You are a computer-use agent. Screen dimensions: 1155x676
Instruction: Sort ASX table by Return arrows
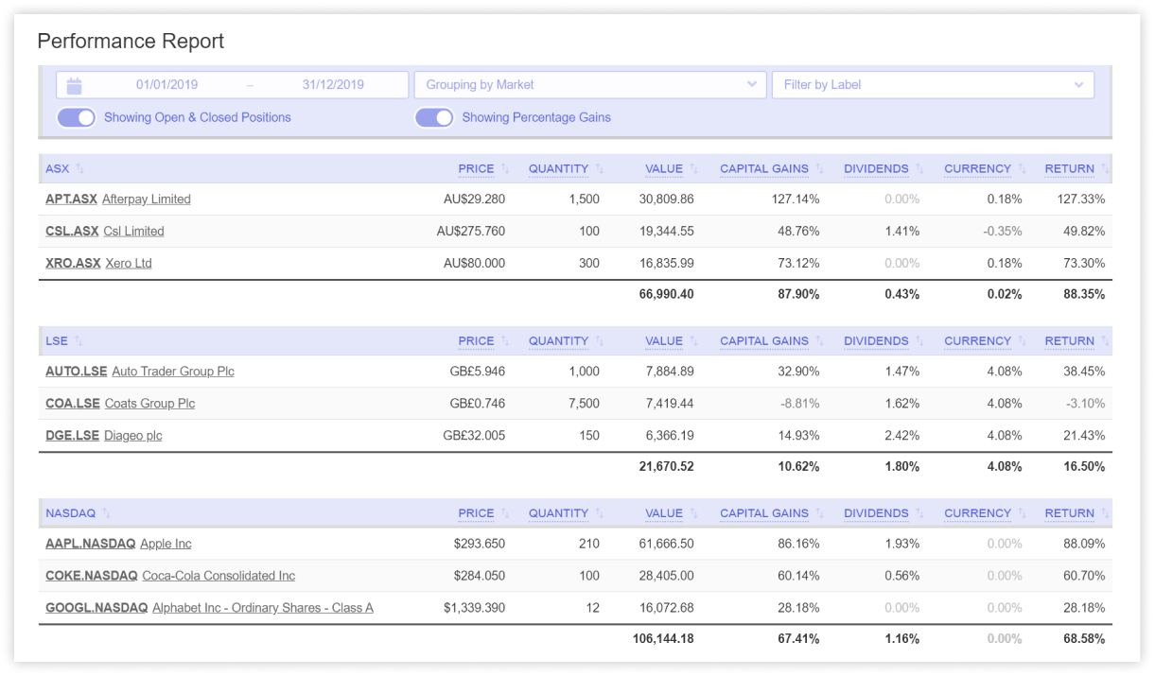click(x=1105, y=169)
